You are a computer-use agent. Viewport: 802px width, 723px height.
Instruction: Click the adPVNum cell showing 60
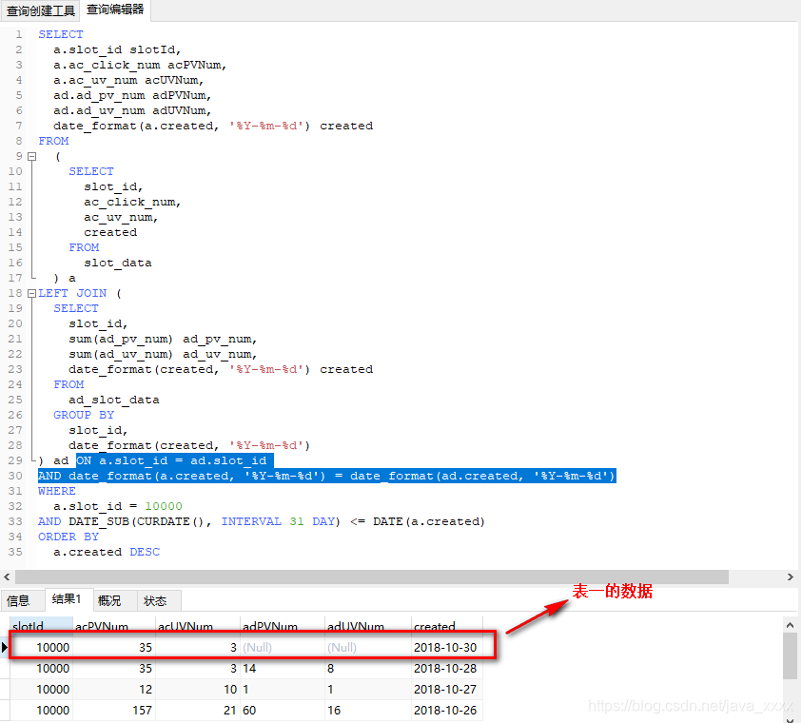283,711
